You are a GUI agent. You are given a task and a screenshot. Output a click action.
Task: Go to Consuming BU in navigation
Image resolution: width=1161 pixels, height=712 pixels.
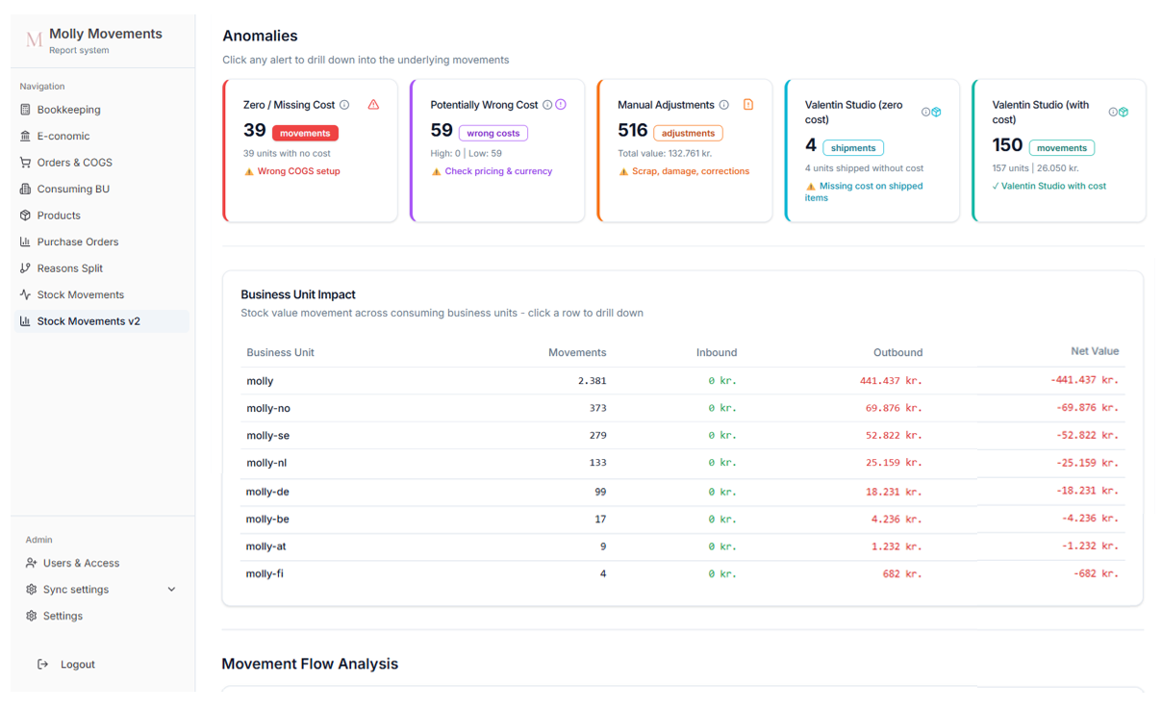(73, 190)
